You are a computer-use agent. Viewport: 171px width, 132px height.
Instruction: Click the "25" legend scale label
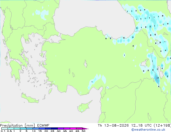point(52,131)
